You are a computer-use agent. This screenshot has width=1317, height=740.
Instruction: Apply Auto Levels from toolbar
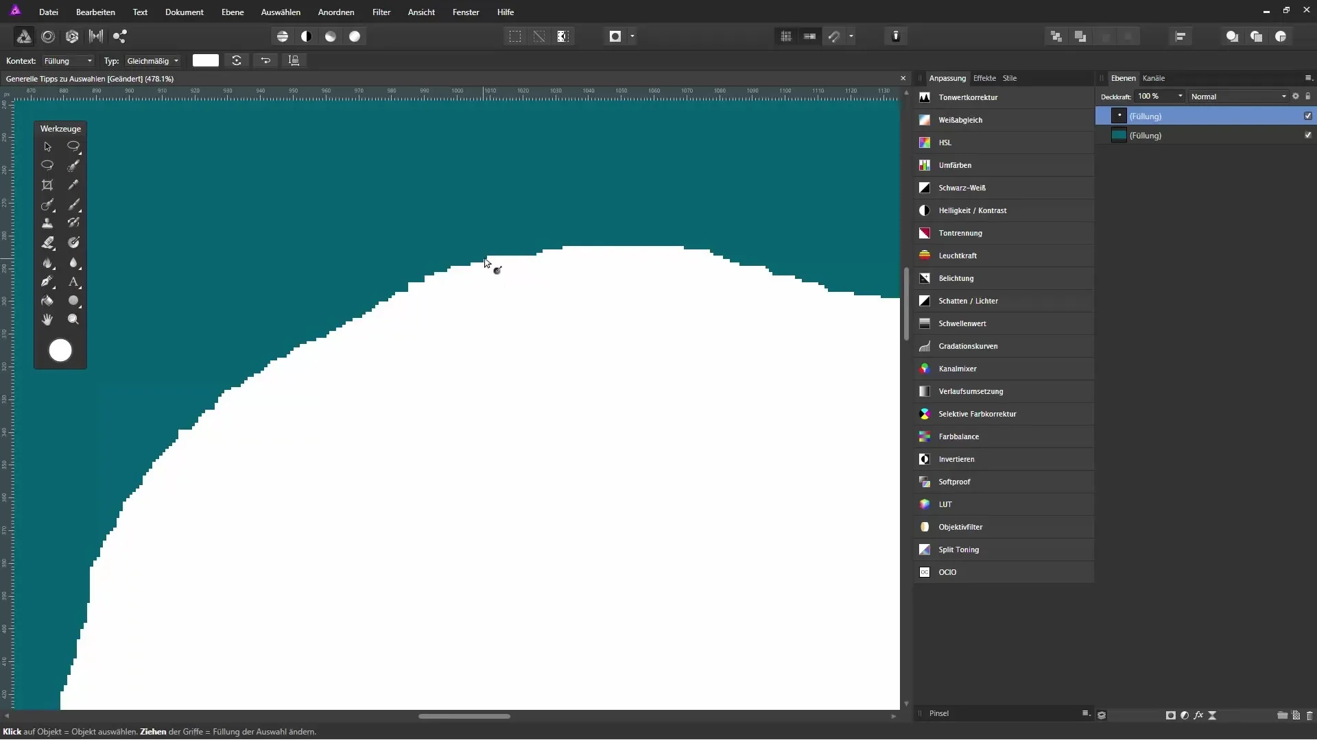pyautogui.click(x=283, y=36)
